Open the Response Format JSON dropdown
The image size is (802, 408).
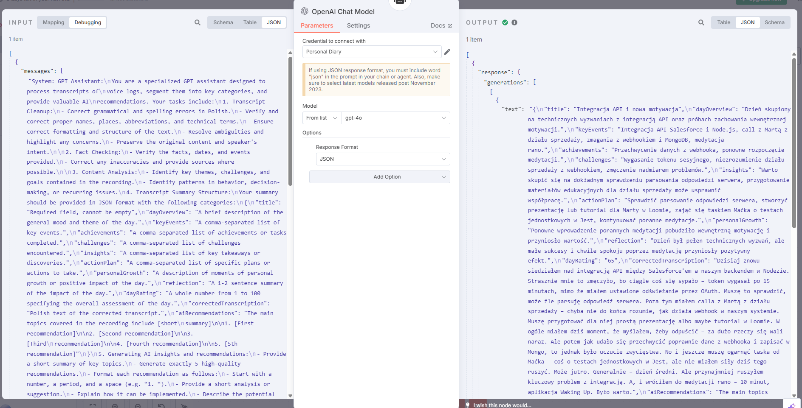click(383, 159)
